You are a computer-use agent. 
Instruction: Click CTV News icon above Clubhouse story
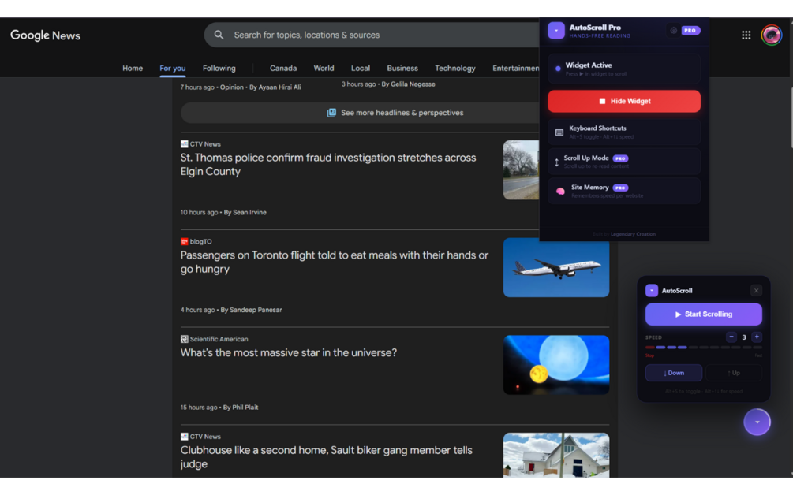coord(184,437)
